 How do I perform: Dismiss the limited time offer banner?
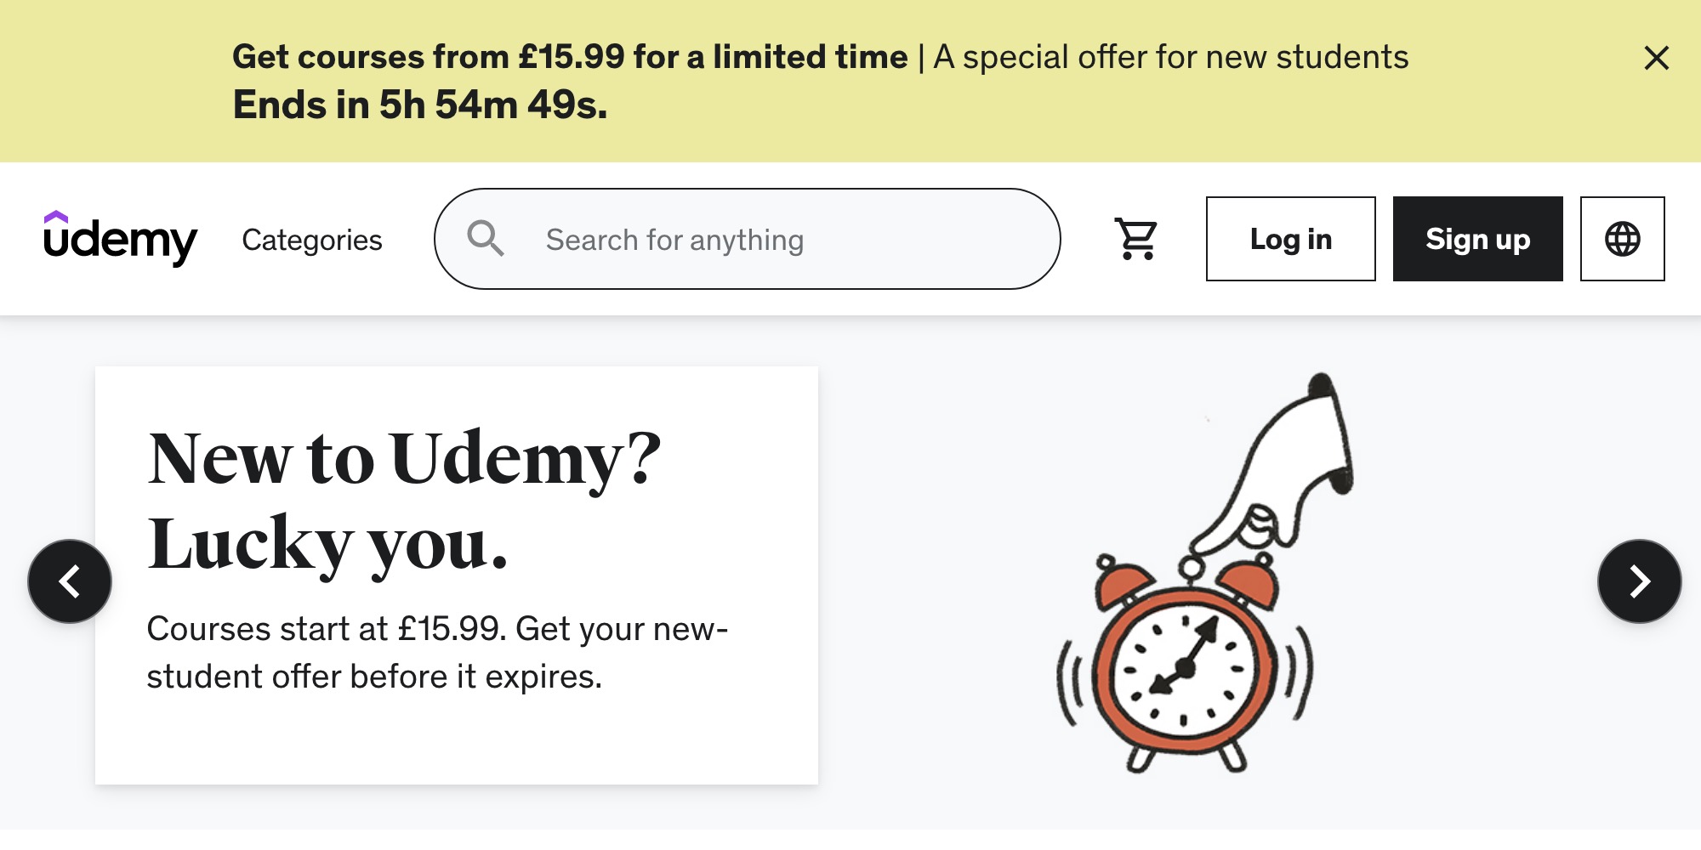click(x=1655, y=59)
